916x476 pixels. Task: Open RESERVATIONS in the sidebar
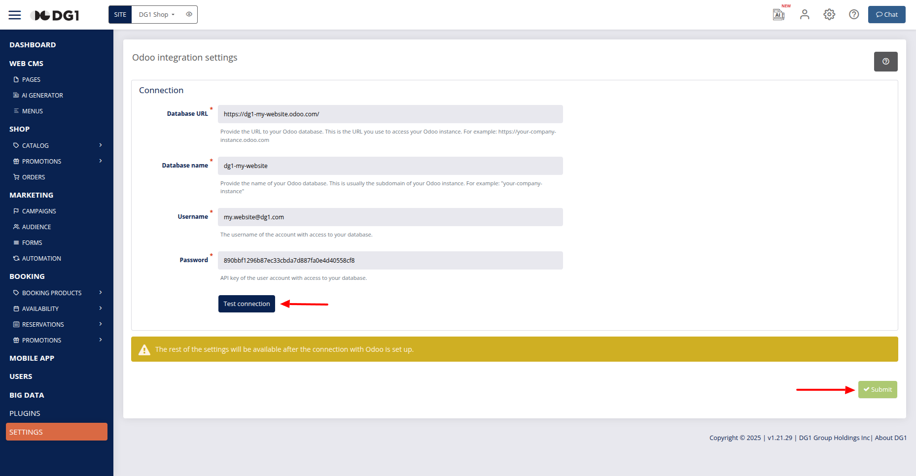click(43, 324)
